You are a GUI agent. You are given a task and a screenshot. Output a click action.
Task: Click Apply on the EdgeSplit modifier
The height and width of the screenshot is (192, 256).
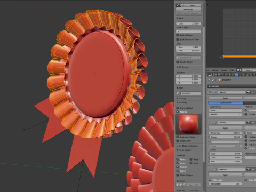click(x=225, y=175)
